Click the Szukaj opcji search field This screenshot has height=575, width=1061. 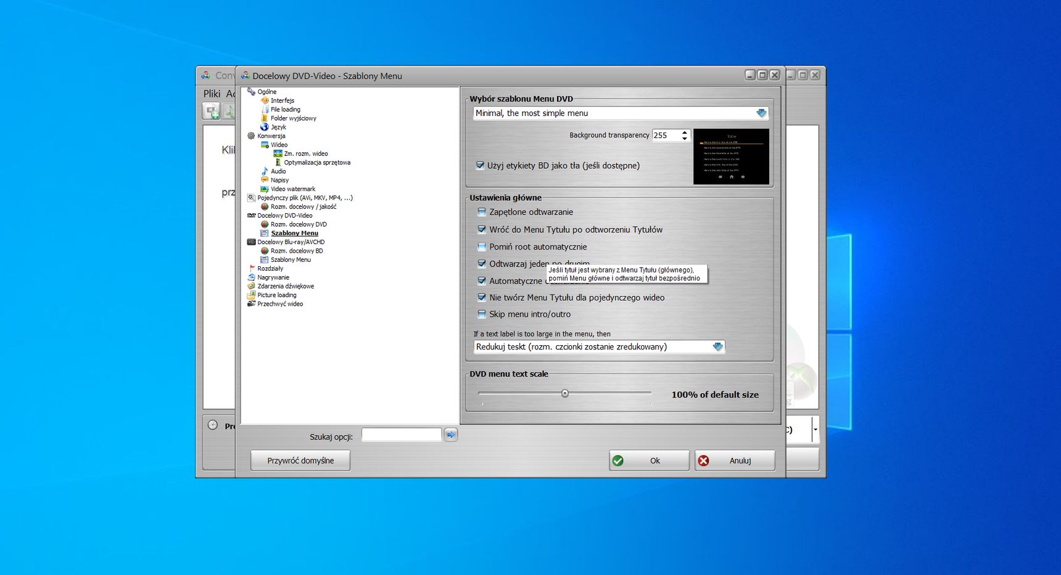[x=402, y=435]
